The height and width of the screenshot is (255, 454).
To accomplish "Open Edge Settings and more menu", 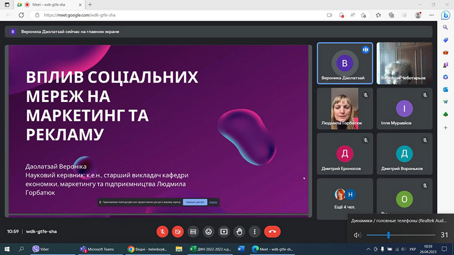I will point(431,15).
